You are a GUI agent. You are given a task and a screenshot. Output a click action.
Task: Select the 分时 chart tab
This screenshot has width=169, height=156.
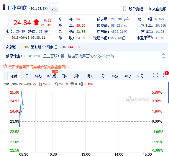coord(14,76)
